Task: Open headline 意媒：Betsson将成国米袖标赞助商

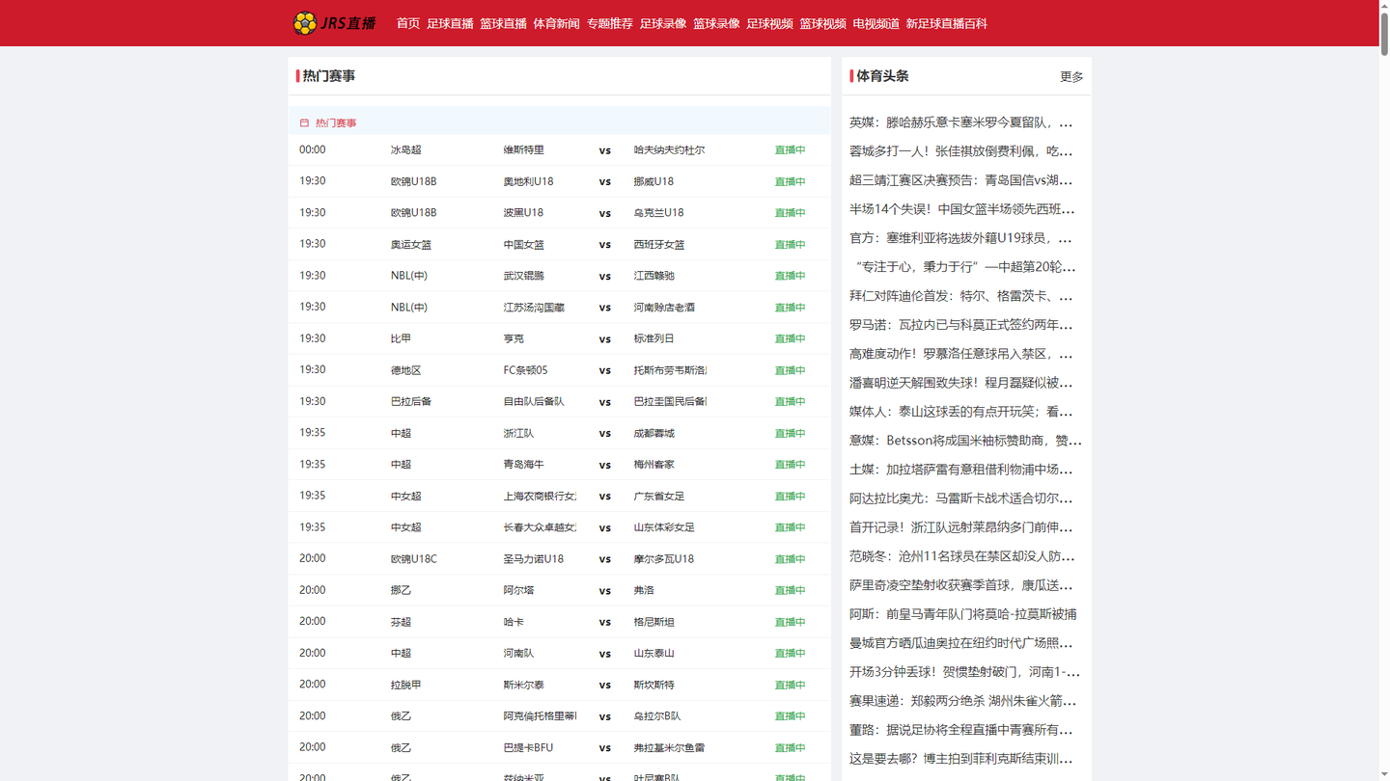Action: tap(965, 441)
